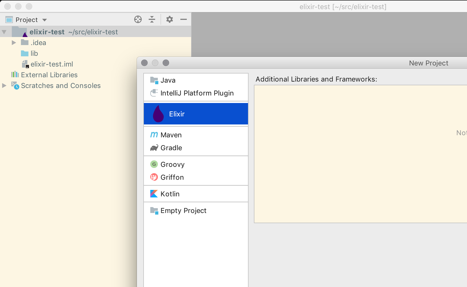
Task: Open the Project view mode dropdown
Action: coord(45,20)
